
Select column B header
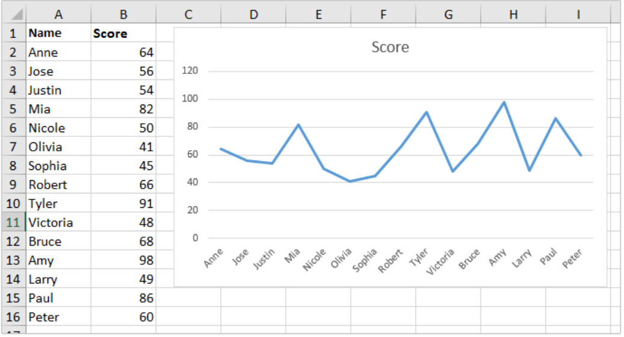pos(123,14)
